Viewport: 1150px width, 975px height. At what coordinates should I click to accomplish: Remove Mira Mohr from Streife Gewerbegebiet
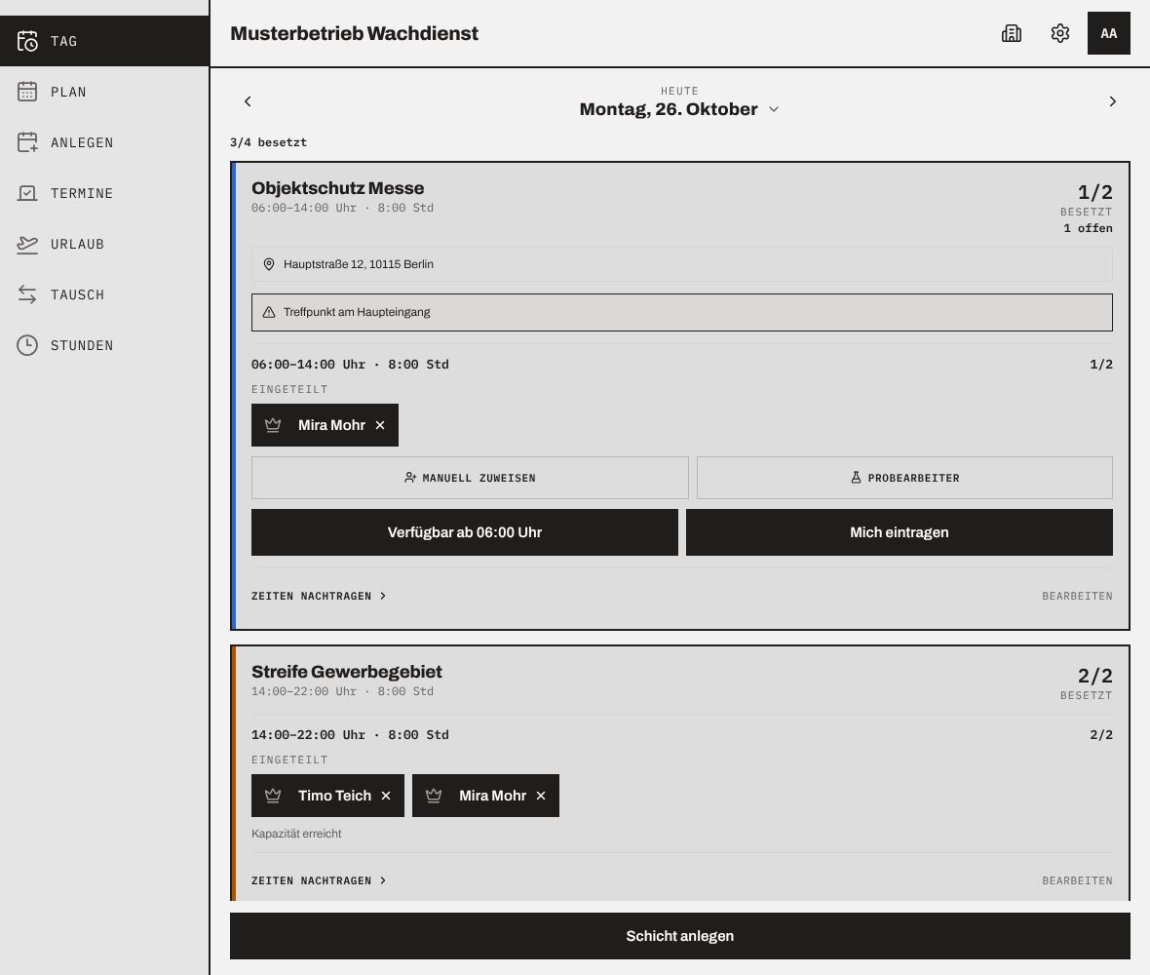click(541, 796)
